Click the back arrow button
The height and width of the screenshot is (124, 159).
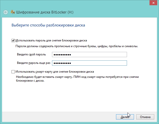click(x=5, y=12)
